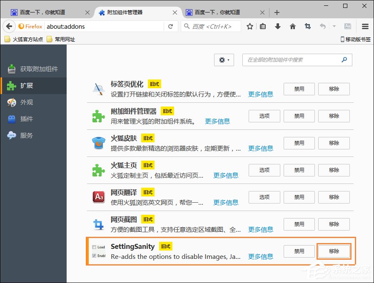Bookmark this page with the star icon
This screenshot has width=374, height=283.
[x=249, y=26]
